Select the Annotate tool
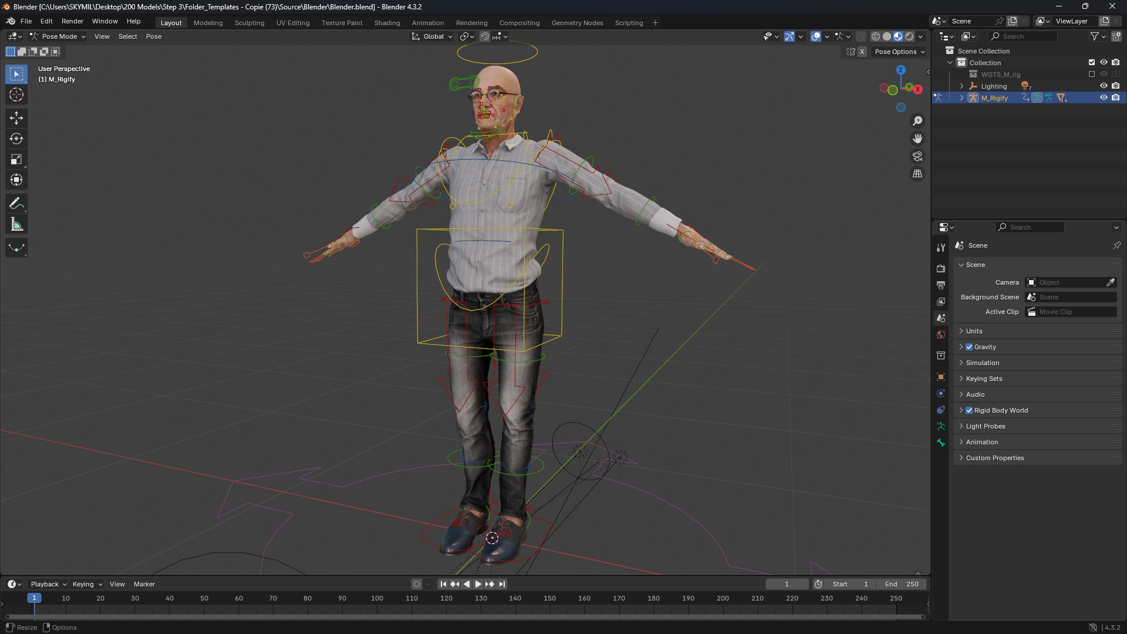The image size is (1127, 634). 16,204
